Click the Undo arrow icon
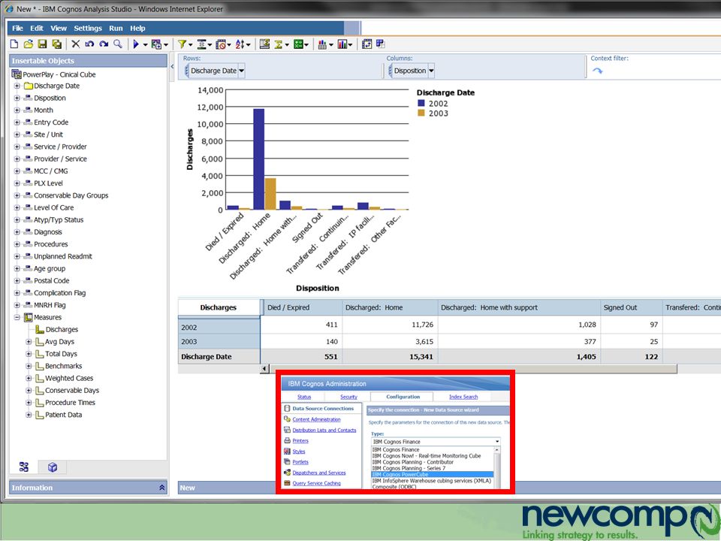 89,44
